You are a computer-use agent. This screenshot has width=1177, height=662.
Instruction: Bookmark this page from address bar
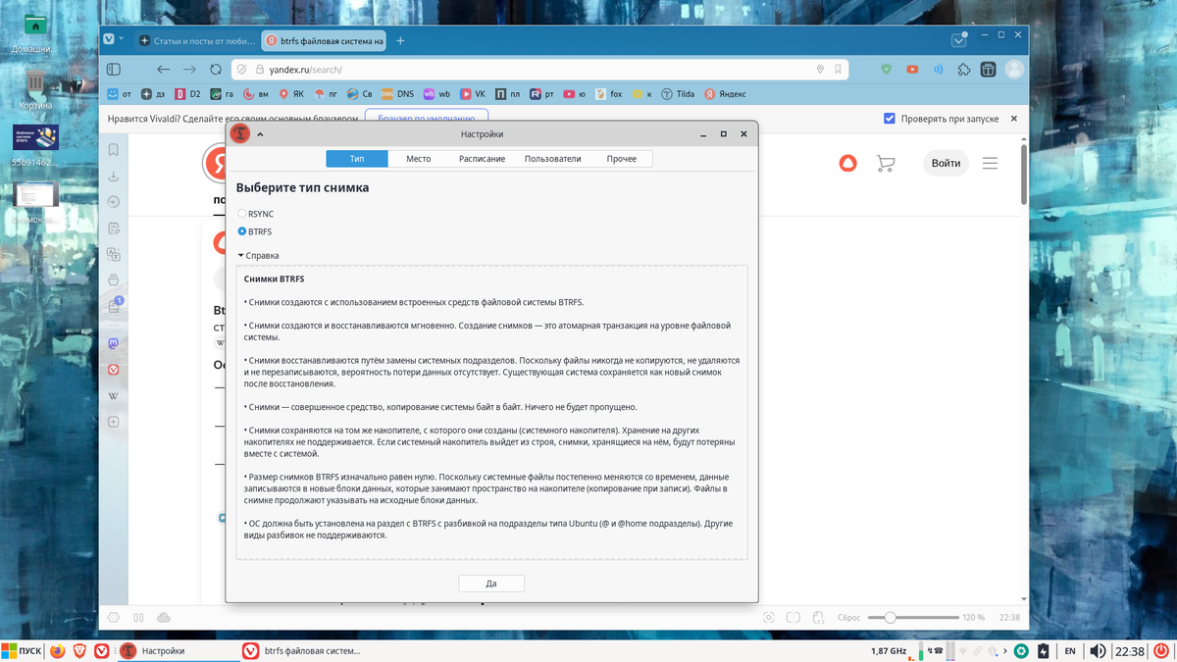pos(838,70)
